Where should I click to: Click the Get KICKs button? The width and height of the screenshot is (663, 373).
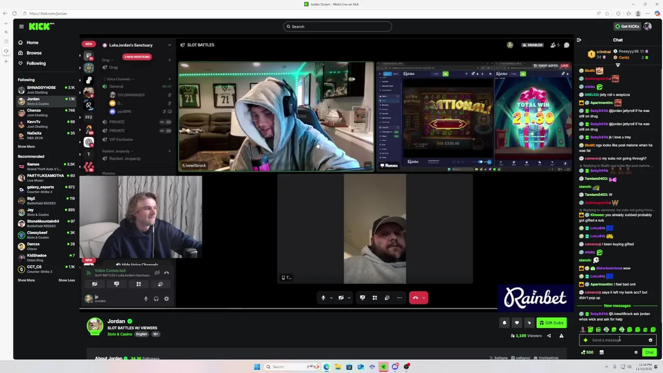[627, 26]
